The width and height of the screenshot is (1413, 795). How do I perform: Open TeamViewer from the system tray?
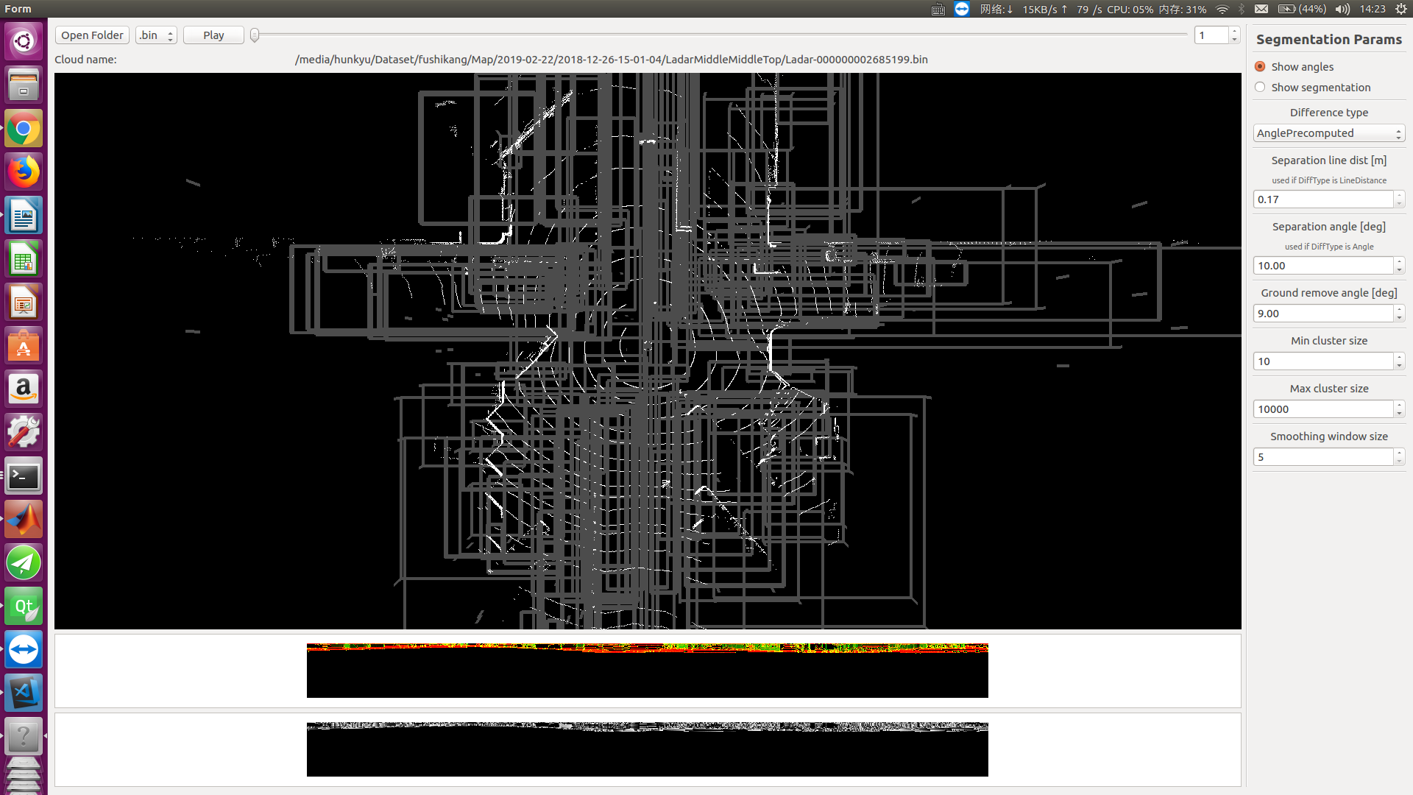click(962, 9)
